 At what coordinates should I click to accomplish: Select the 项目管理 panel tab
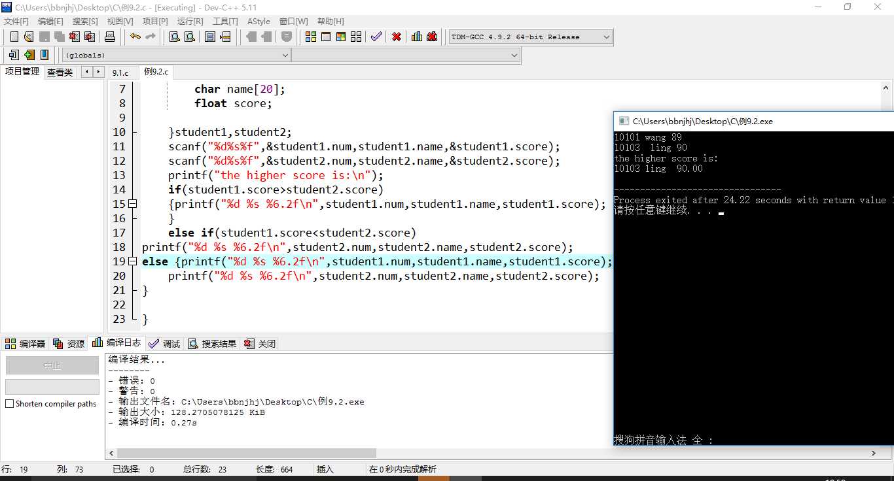click(22, 72)
